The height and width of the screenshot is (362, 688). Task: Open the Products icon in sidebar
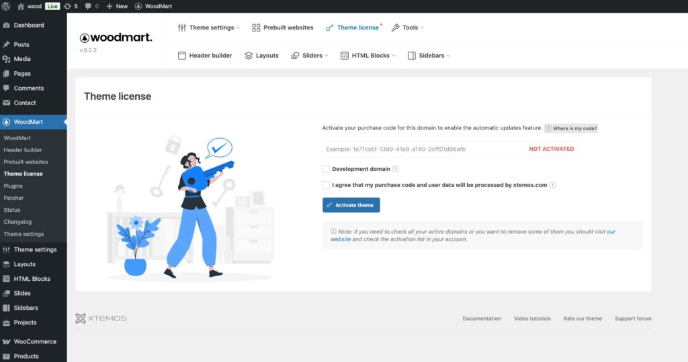[x=6, y=357]
